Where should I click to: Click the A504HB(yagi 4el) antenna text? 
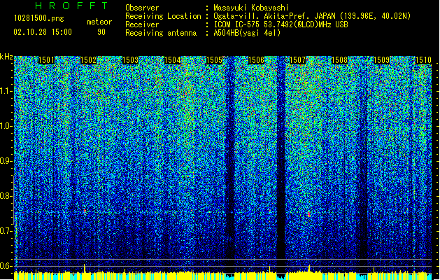point(247,33)
